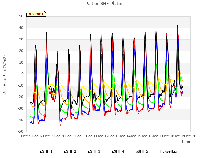210x158 pixels.
Task: Click the y-axis tick label 40
Action: tap(21, 28)
